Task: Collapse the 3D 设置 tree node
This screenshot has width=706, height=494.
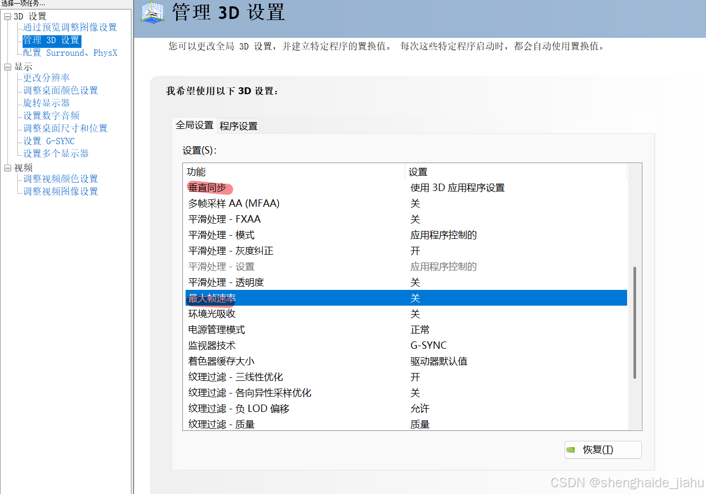Action: click(8, 17)
